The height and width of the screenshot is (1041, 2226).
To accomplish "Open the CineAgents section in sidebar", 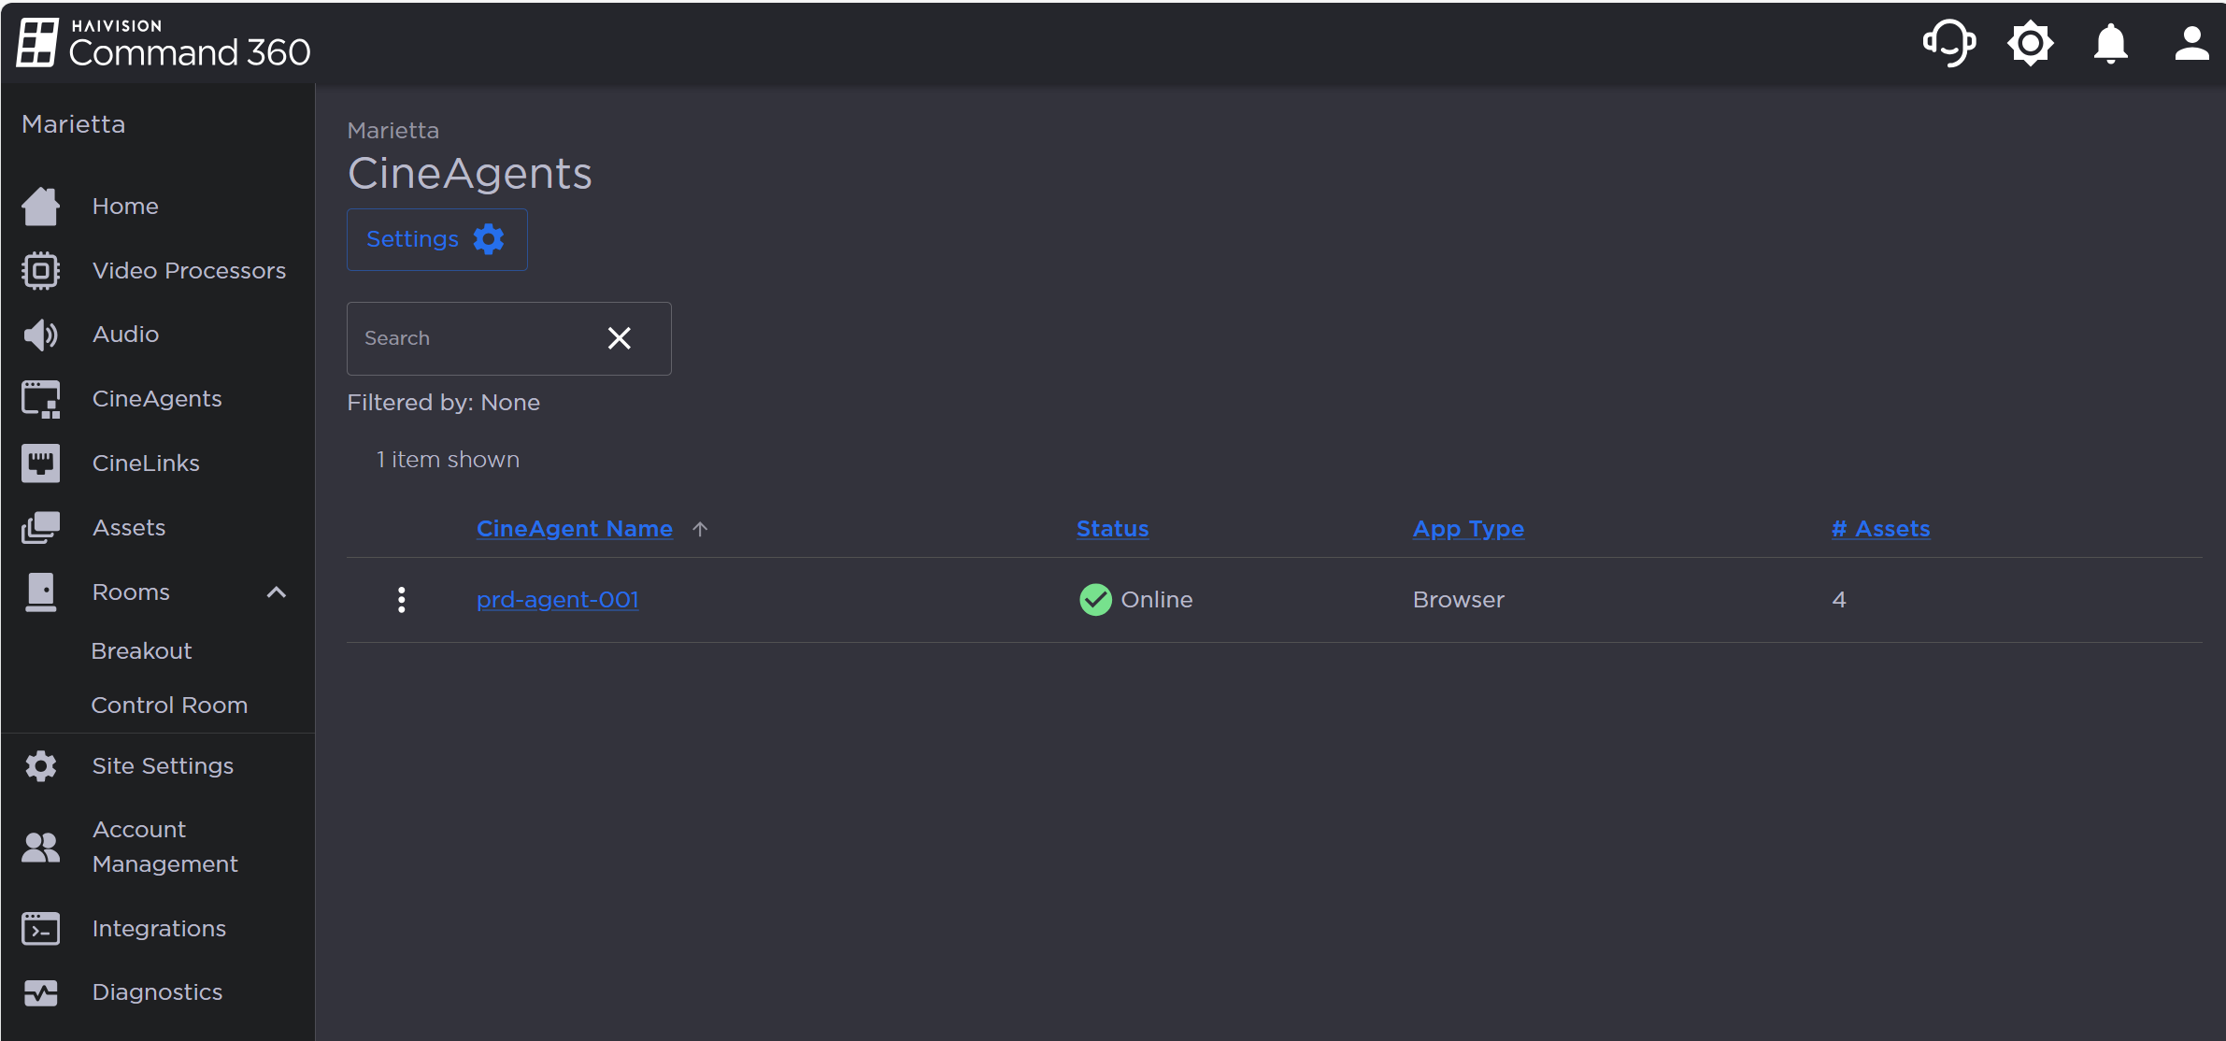I will (x=157, y=398).
